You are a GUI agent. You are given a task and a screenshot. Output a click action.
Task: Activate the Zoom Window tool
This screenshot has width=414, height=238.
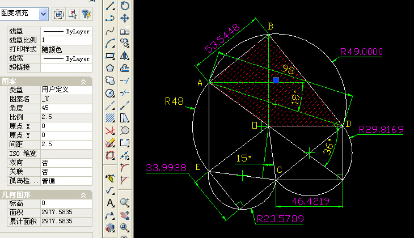125,227
